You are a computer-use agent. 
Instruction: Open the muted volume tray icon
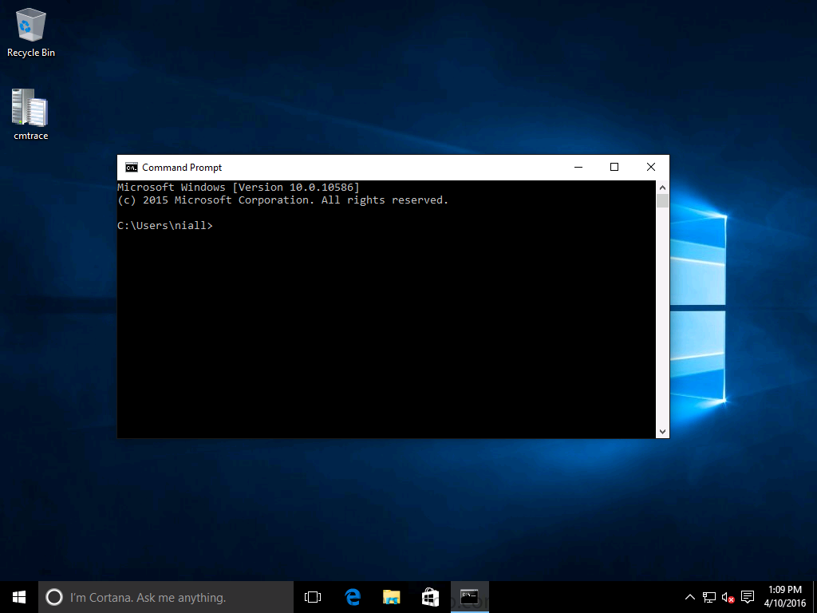(x=728, y=597)
